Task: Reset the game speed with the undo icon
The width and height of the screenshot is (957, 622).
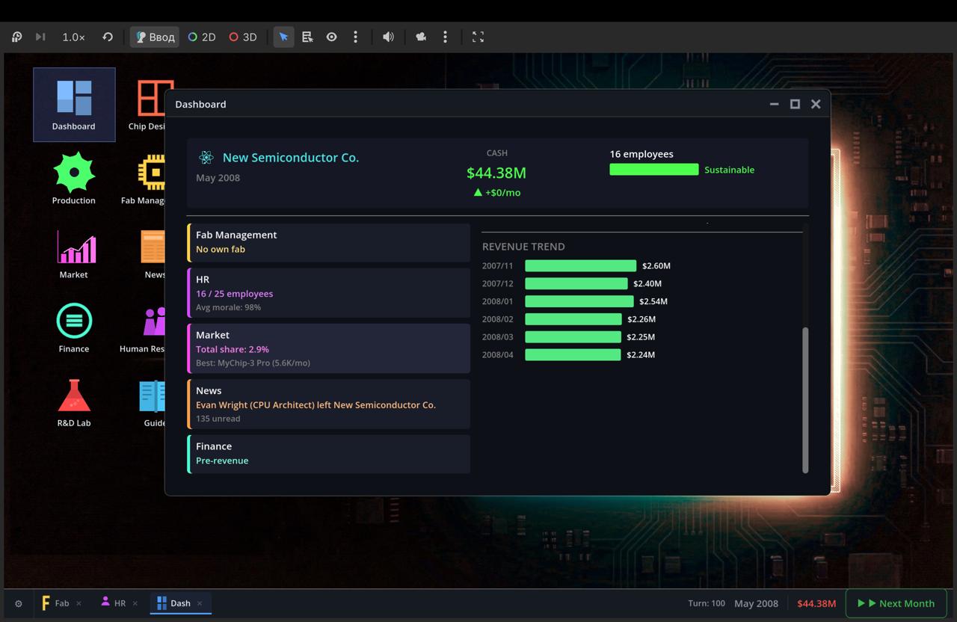Action: coord(108,37)
